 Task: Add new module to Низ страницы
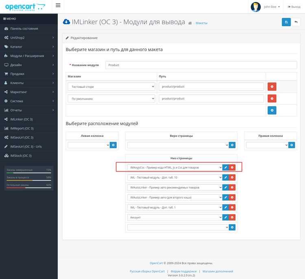click(232, 227)
